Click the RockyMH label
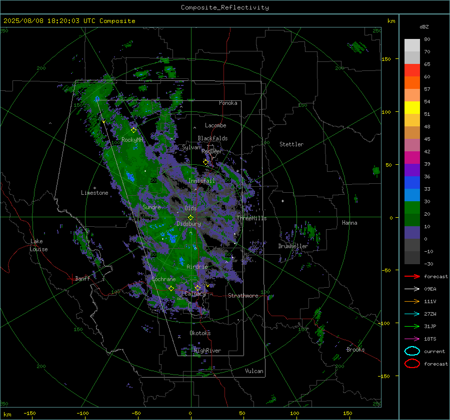 pos(132,140)
